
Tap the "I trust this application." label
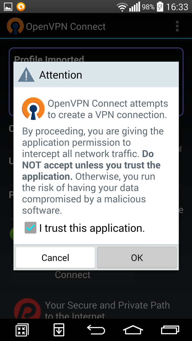92,228
